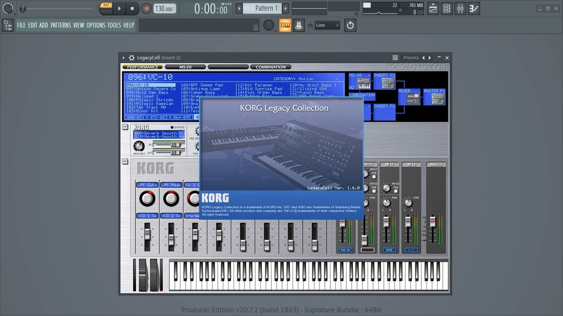Click the Stop transport button

click(132, 8)
